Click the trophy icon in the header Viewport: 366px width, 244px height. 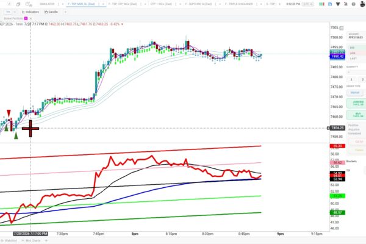(338, 4)
